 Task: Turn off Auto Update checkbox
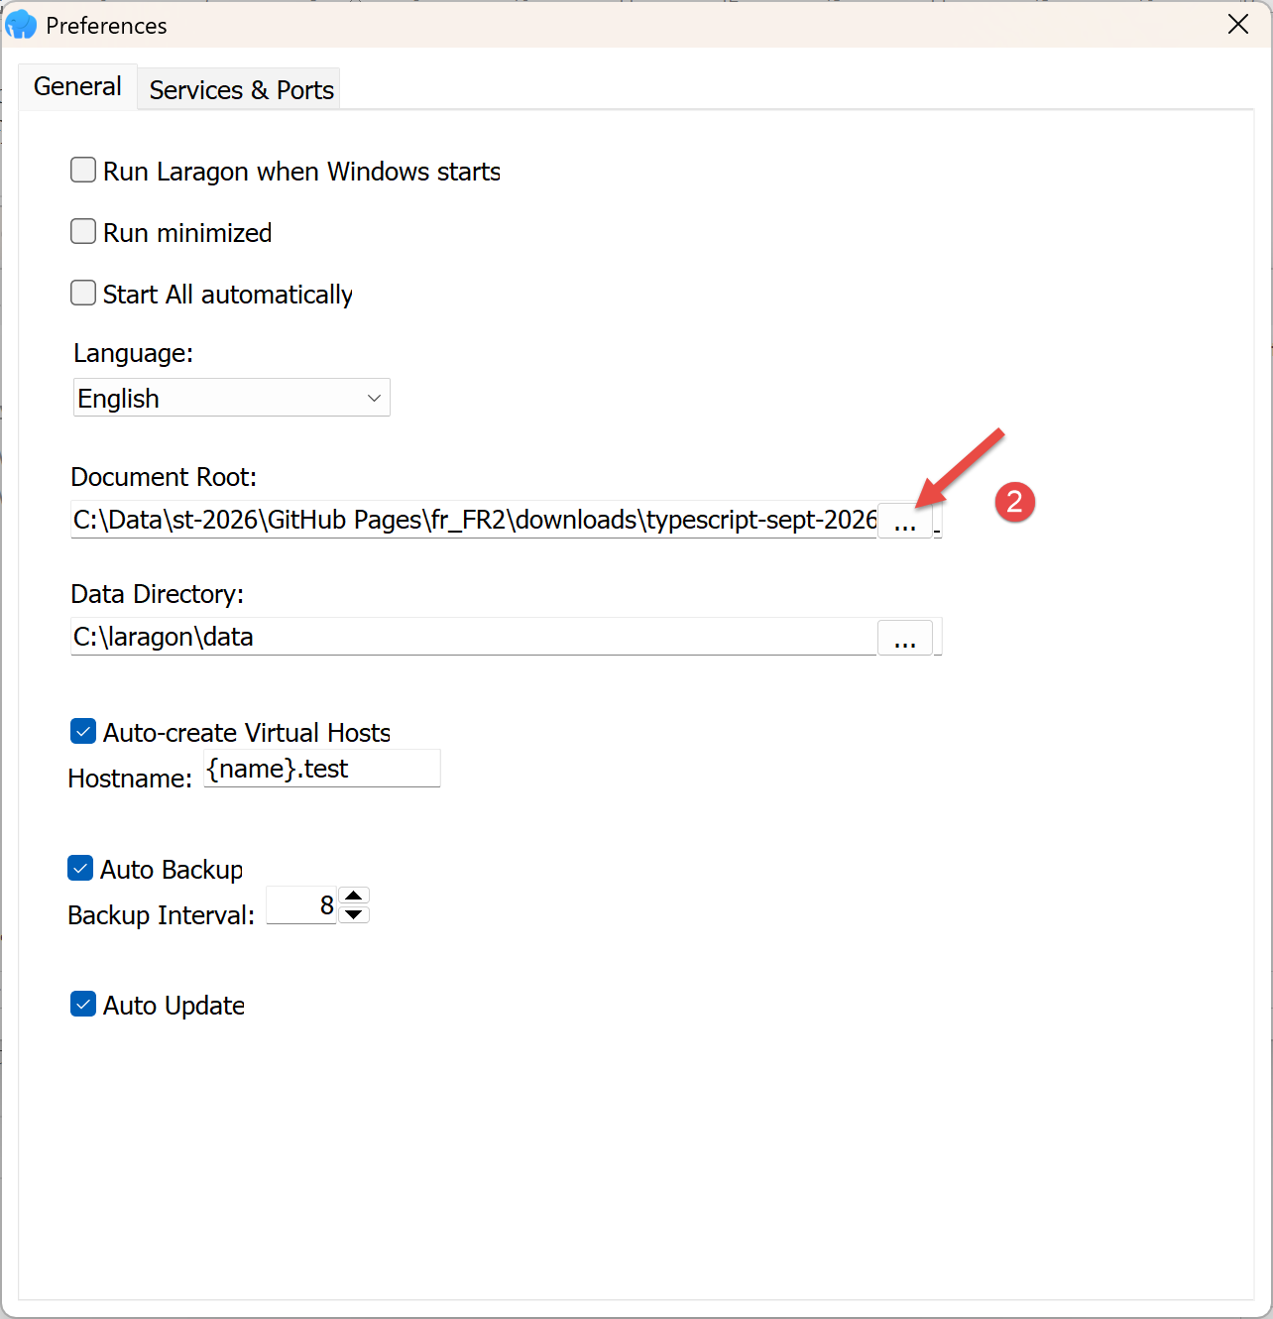(x=83, y=1005)
